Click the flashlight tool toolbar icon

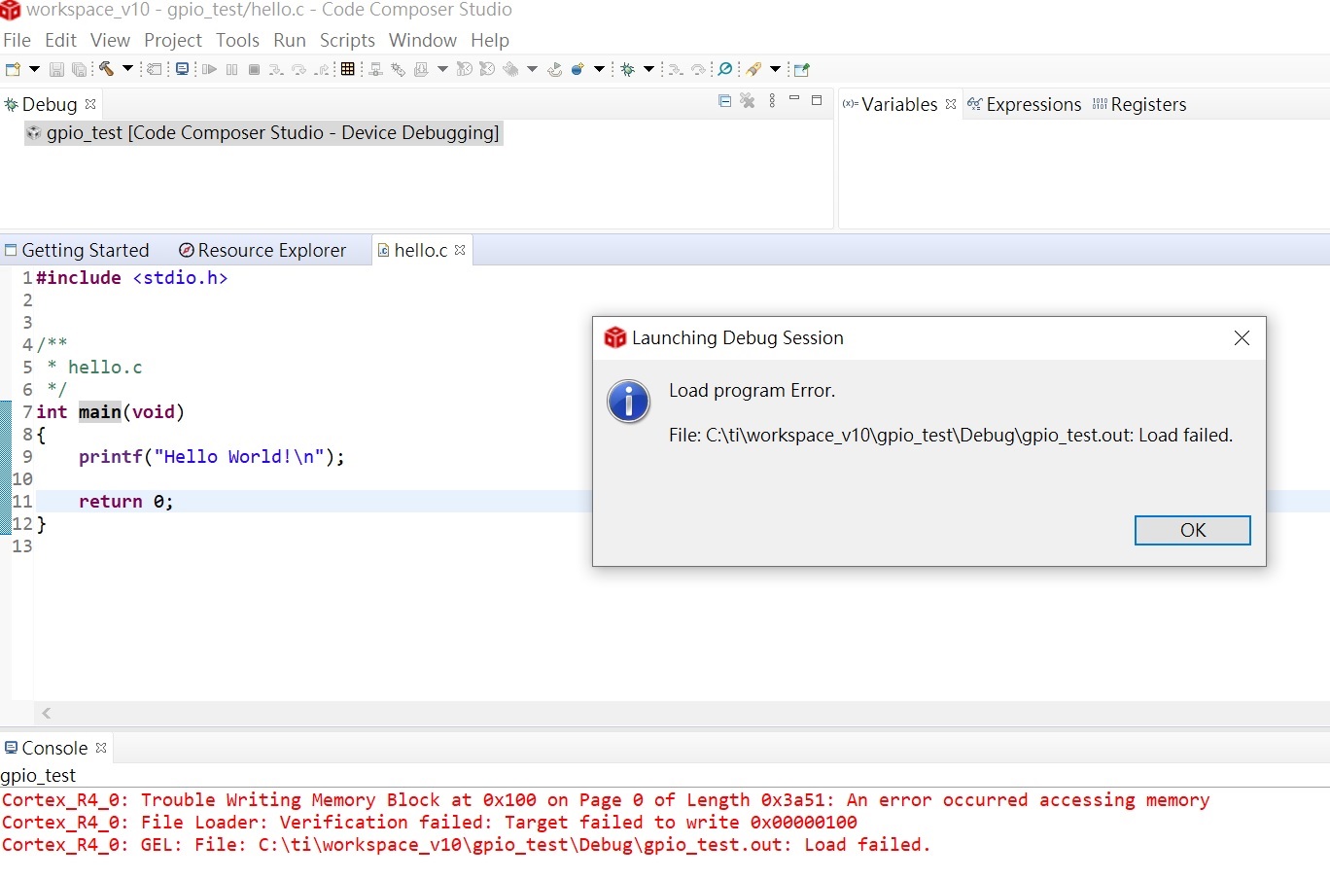[753, 69]
